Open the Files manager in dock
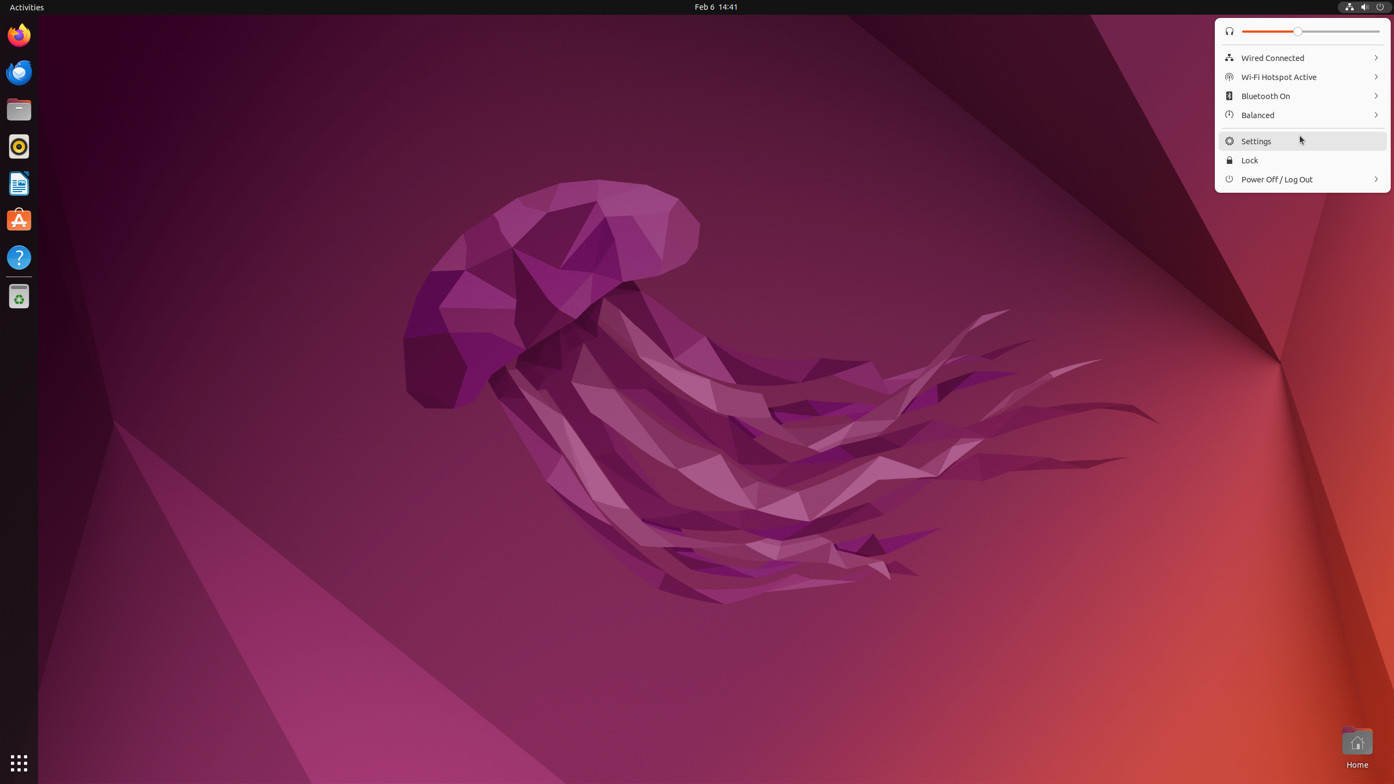1394x784 pixels. (x=19, y=109)
